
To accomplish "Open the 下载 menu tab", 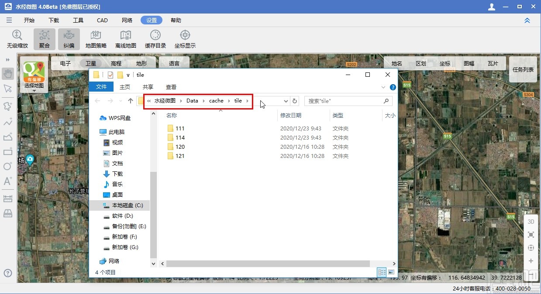I will [x=54, y=21].
